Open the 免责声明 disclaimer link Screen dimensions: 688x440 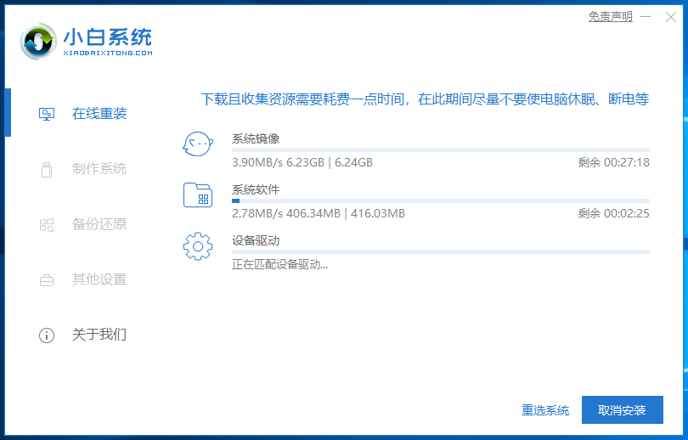tap(610, 17)
